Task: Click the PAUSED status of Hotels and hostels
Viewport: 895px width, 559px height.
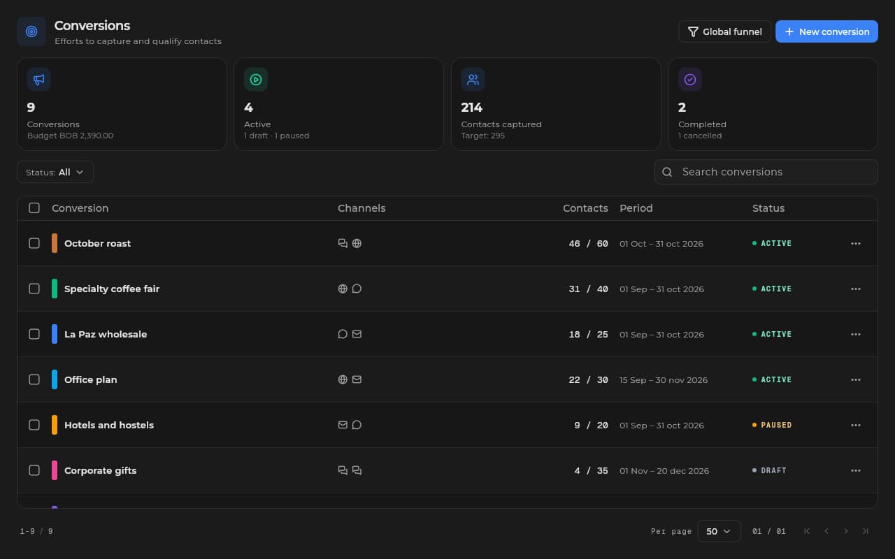Action: pos(772,425)
